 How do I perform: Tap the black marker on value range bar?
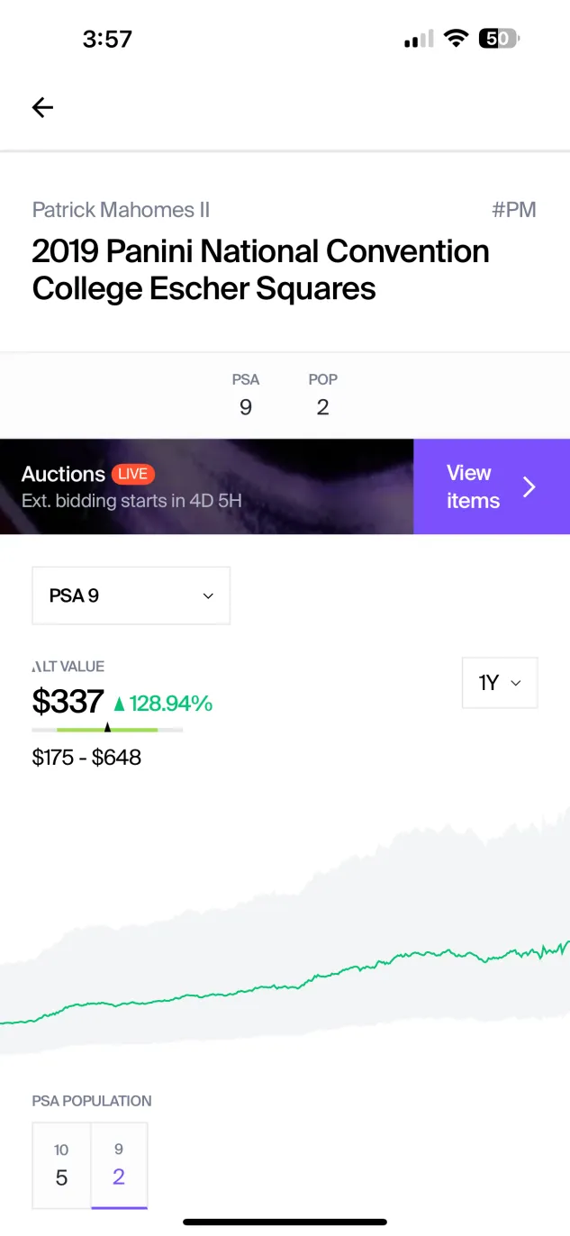point(107,727)
